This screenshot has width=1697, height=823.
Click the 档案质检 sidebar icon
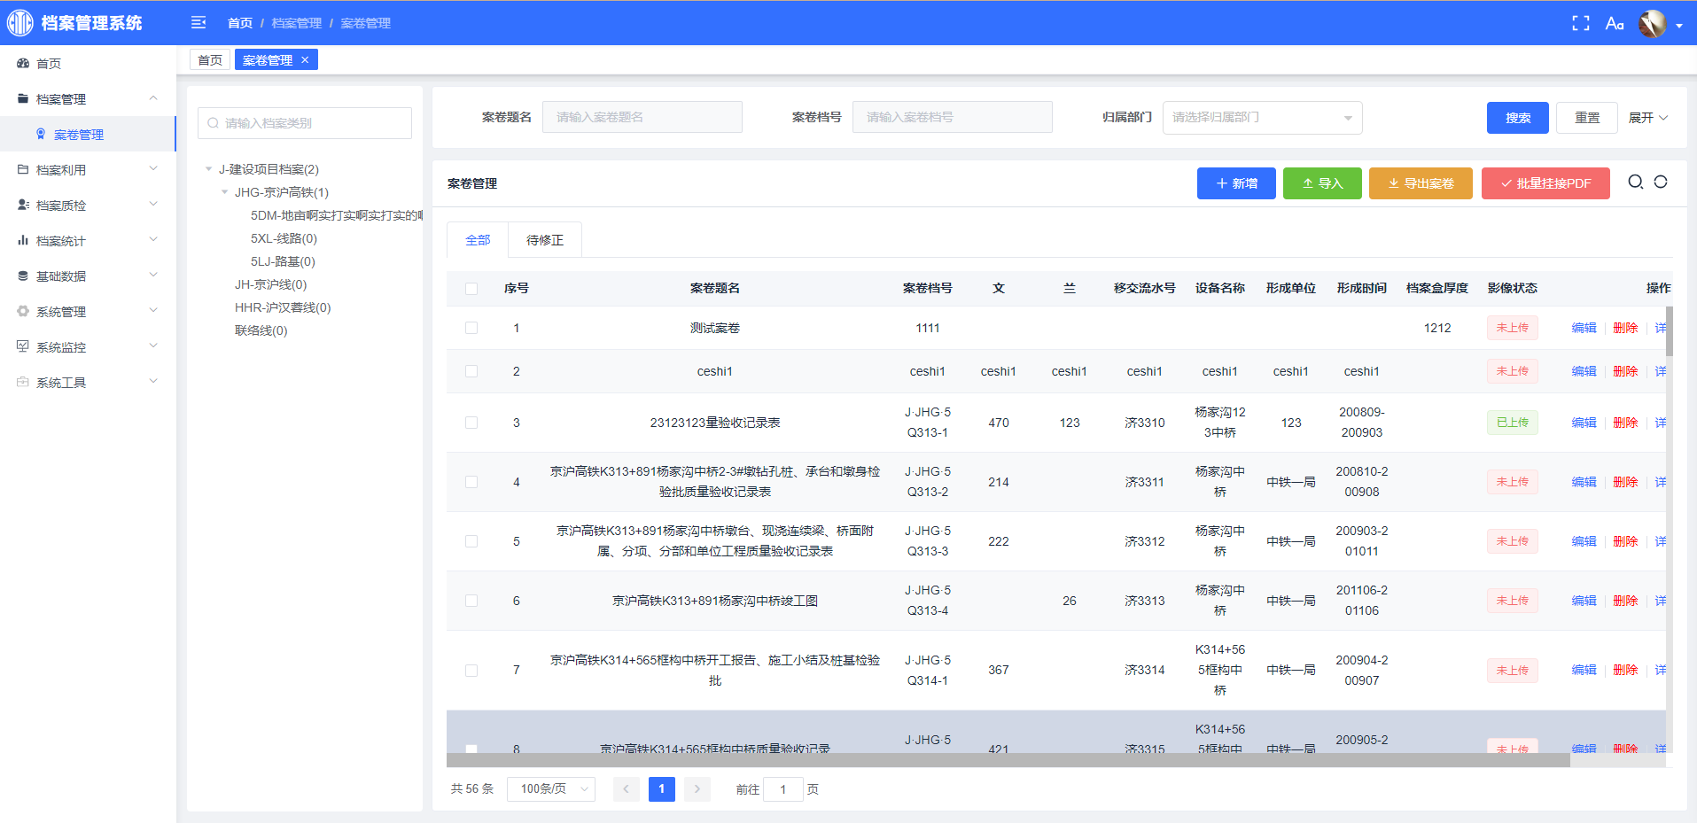click(23, 205)
